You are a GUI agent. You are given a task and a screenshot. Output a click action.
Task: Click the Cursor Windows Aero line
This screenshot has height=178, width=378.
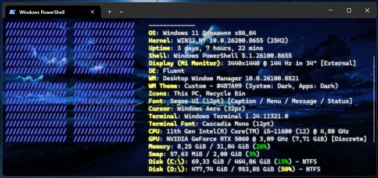197,109
